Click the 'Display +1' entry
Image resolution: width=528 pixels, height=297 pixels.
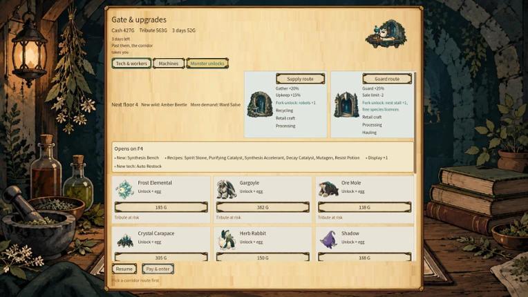click(x=377, y=157)
